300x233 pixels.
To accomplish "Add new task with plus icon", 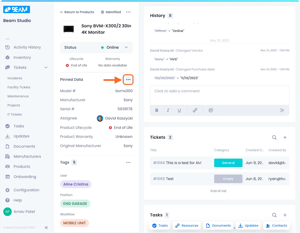I will 285,215.
